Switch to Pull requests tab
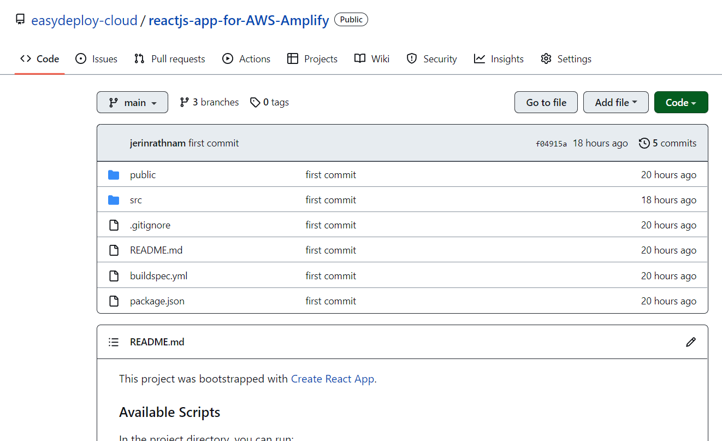 tap(169, 59)
